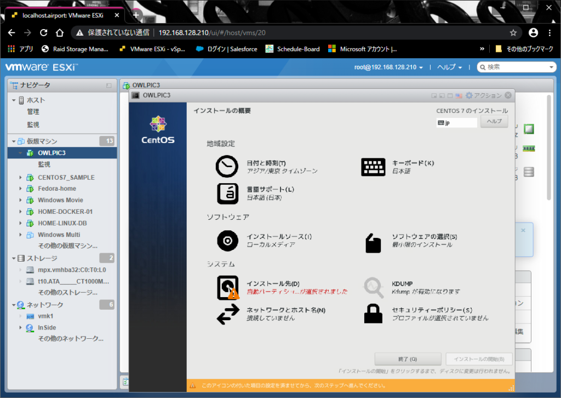Click the vmware ESXi logo

pyautogui.click(x=42, y=67)
